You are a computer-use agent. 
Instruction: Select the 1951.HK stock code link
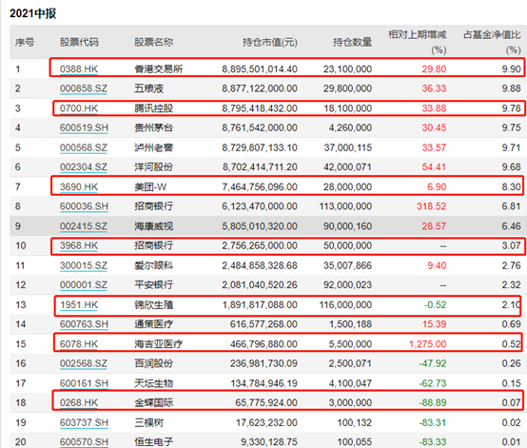coord(79,304)
